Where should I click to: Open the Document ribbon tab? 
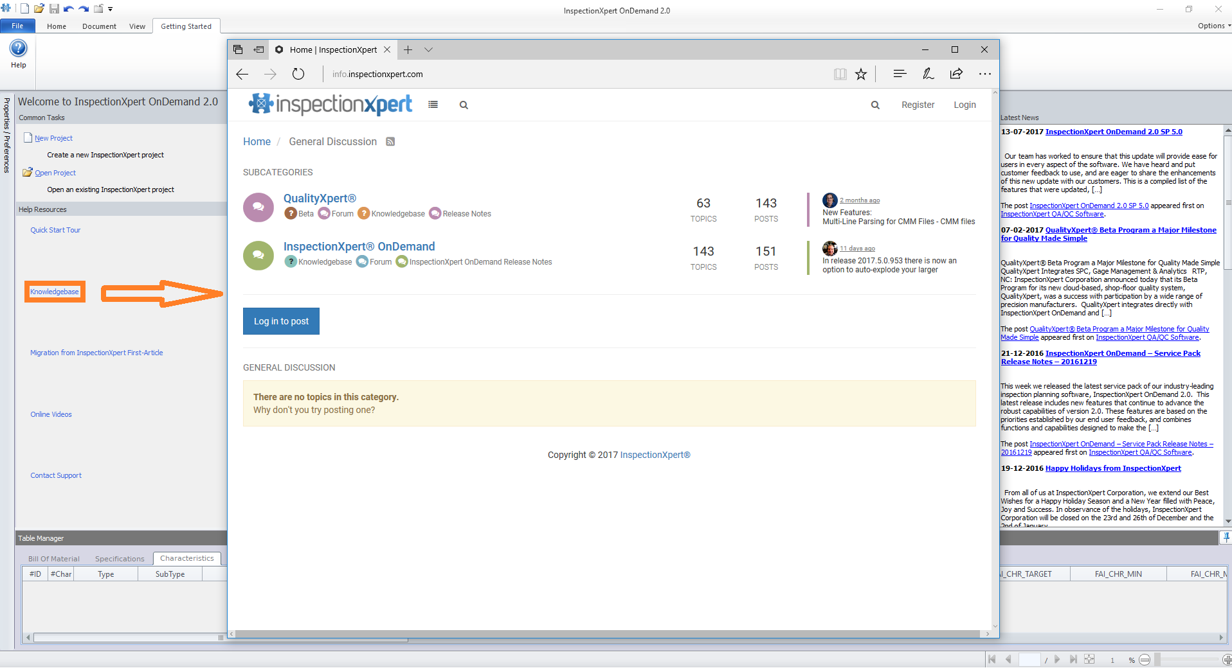coord(99,26)
